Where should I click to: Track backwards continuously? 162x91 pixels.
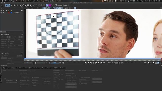pos(112,63)
